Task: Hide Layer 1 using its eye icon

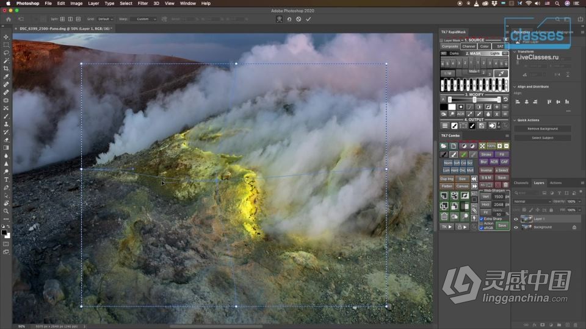Action: tap(516, 219)
